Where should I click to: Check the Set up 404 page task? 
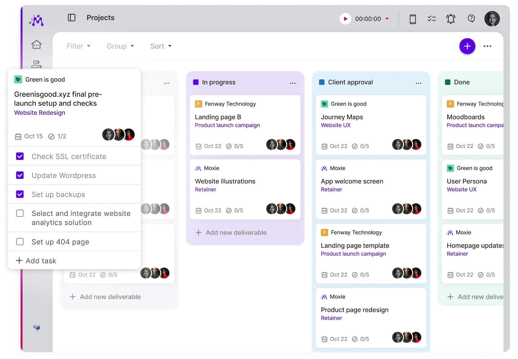20,242
